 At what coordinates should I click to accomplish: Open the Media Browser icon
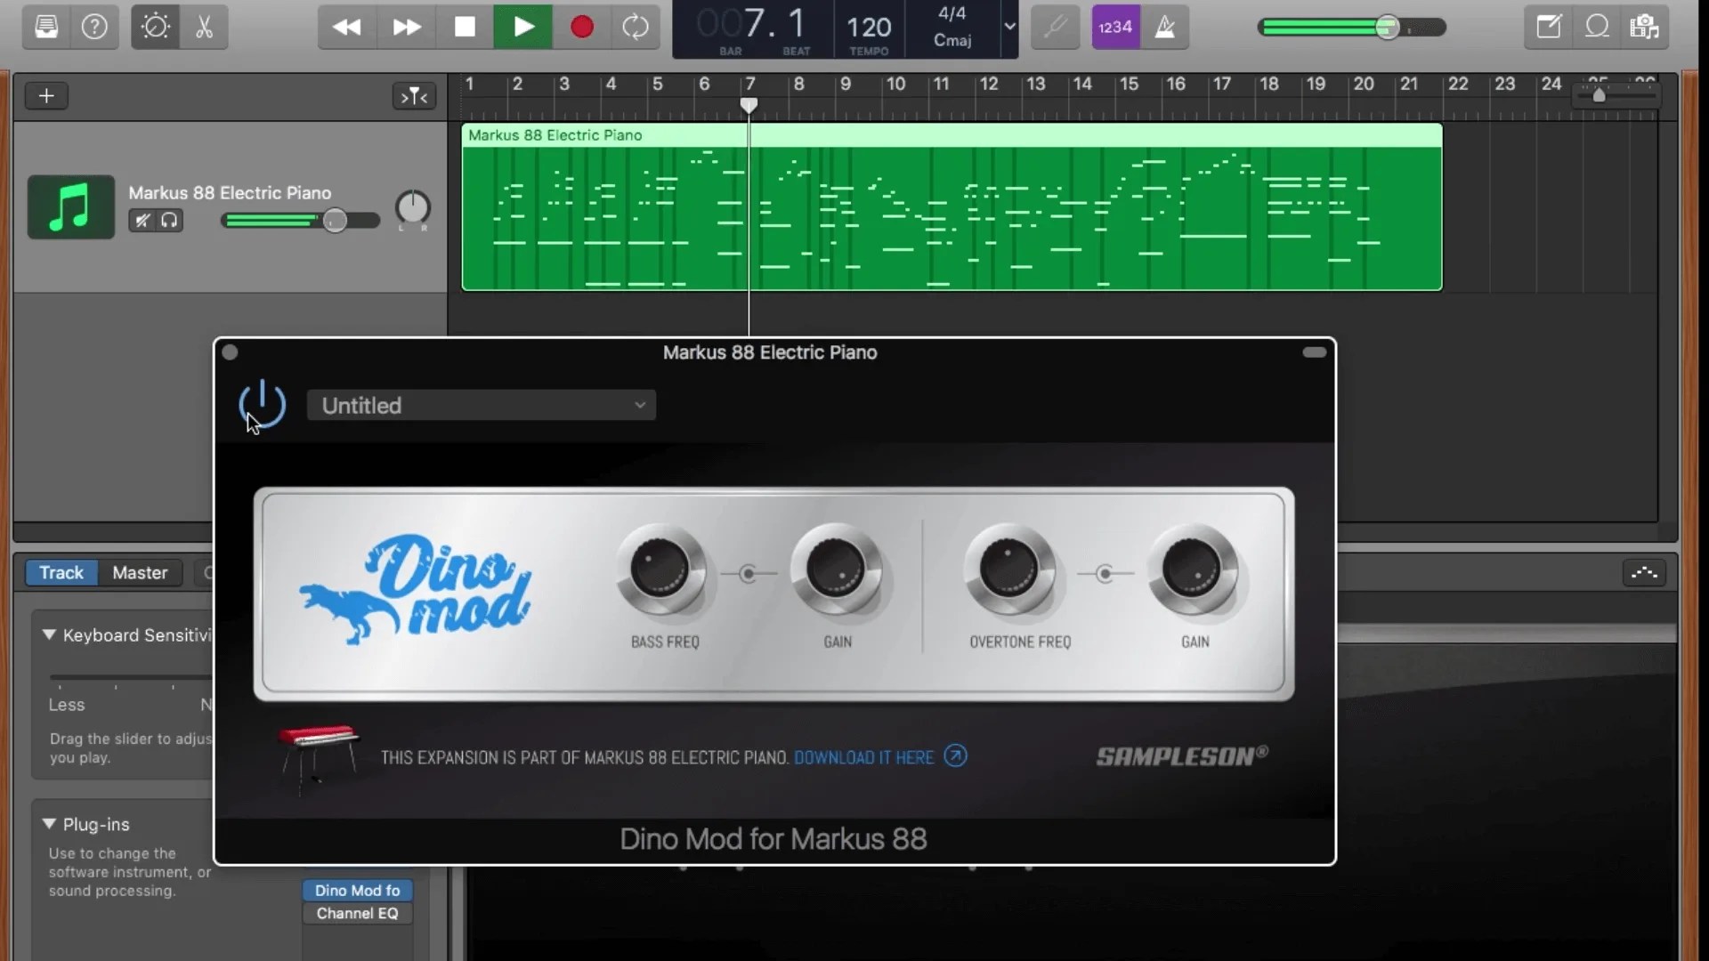tap(1644, 27)
